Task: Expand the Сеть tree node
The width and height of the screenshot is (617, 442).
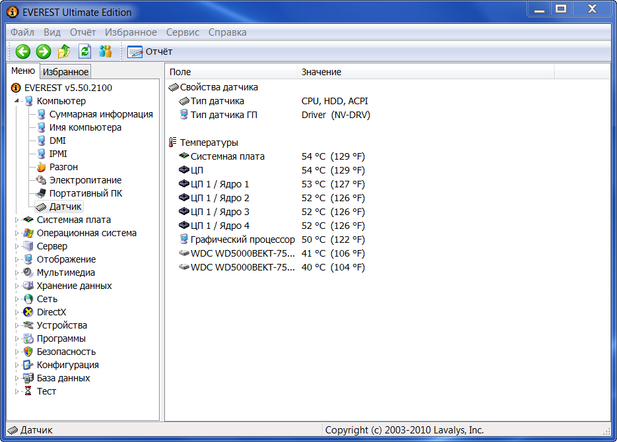Action: tap(16, 300)
